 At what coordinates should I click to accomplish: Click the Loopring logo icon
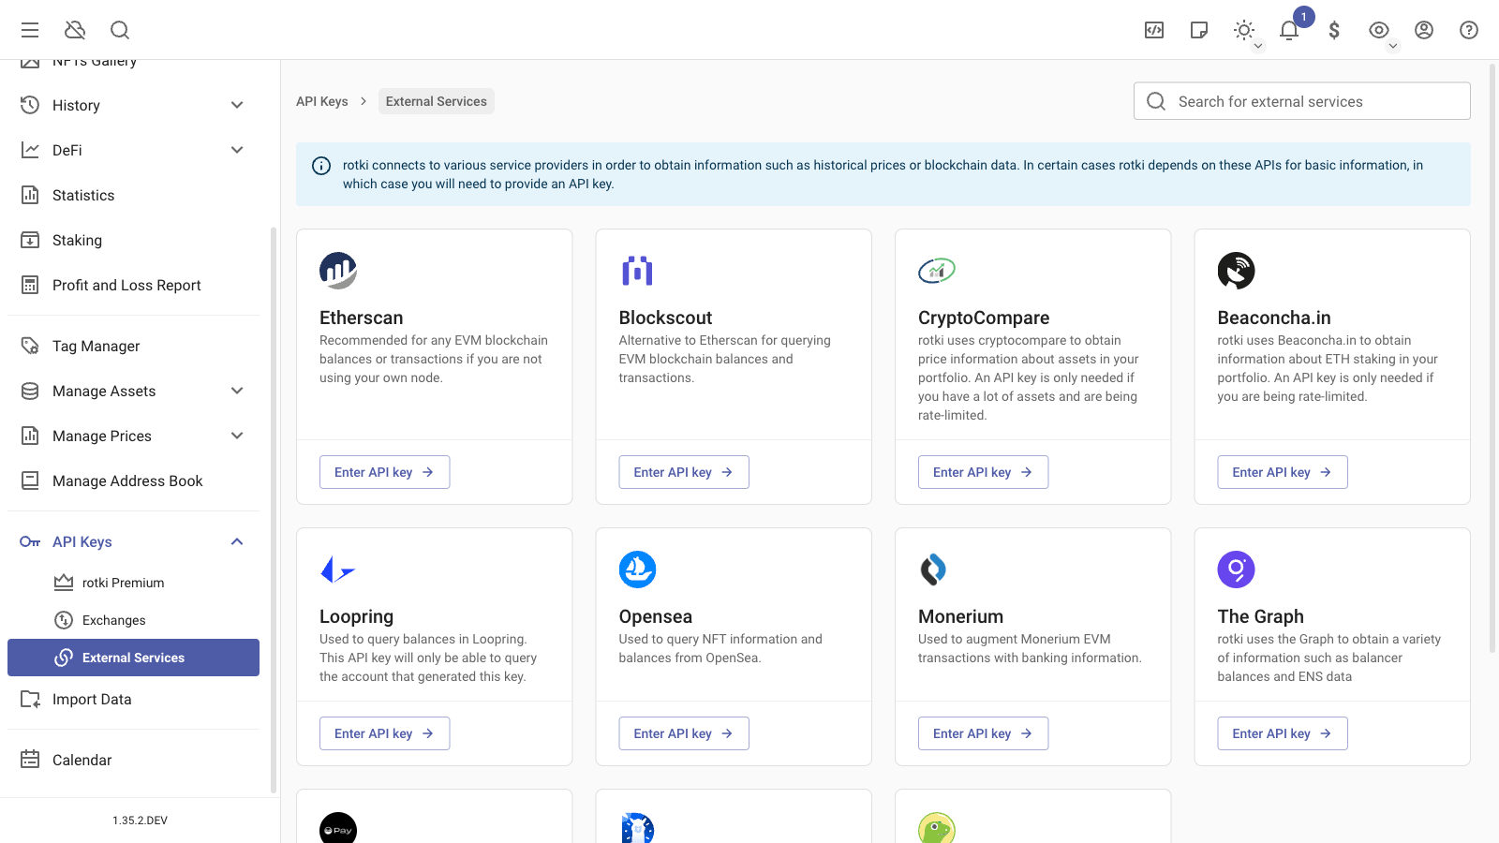coord(338,569)
